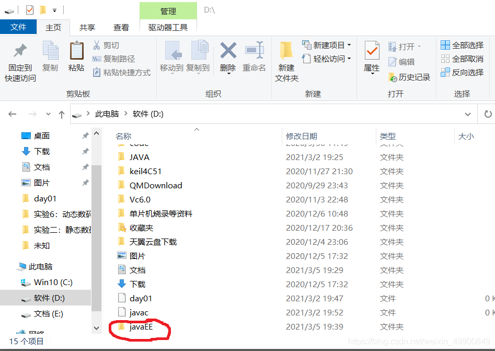Open the 新建项目 dropdown arrow

[350, 46]
